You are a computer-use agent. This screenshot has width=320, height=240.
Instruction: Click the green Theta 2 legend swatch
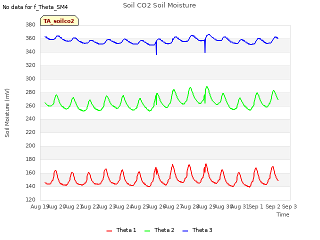tap(147, 231)
